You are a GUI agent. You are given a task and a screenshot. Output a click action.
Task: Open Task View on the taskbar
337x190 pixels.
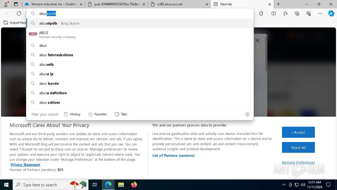click(x=95, y=185)
